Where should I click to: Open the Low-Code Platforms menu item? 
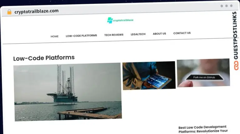(81, 36)
